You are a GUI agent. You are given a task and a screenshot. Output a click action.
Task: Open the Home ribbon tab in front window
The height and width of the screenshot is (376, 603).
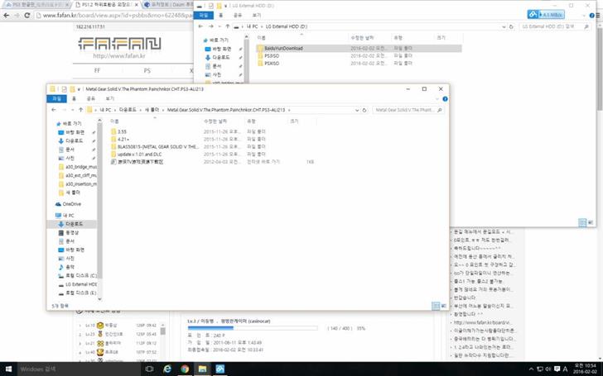click(74, 99)
